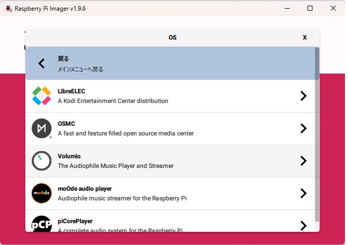Select the LibreELEC list entry title

coord(72,91)
